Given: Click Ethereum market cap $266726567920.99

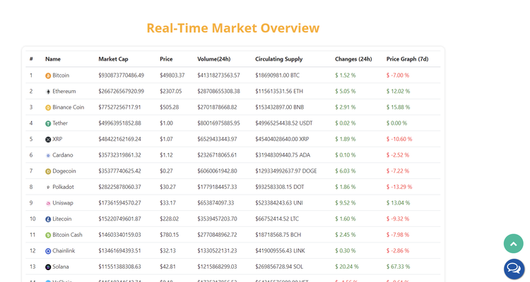Looking at the screenshot, I should pos(122,91).
